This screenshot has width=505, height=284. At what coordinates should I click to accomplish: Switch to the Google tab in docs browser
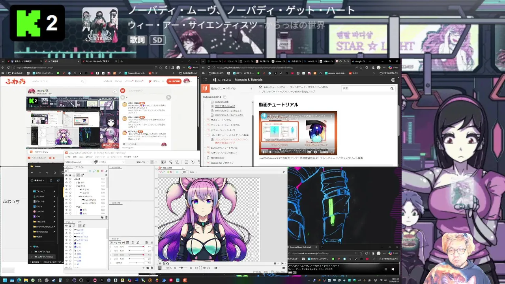(357, 62)
